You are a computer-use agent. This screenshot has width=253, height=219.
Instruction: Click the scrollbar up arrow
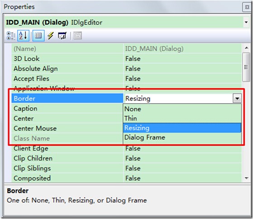246,48
